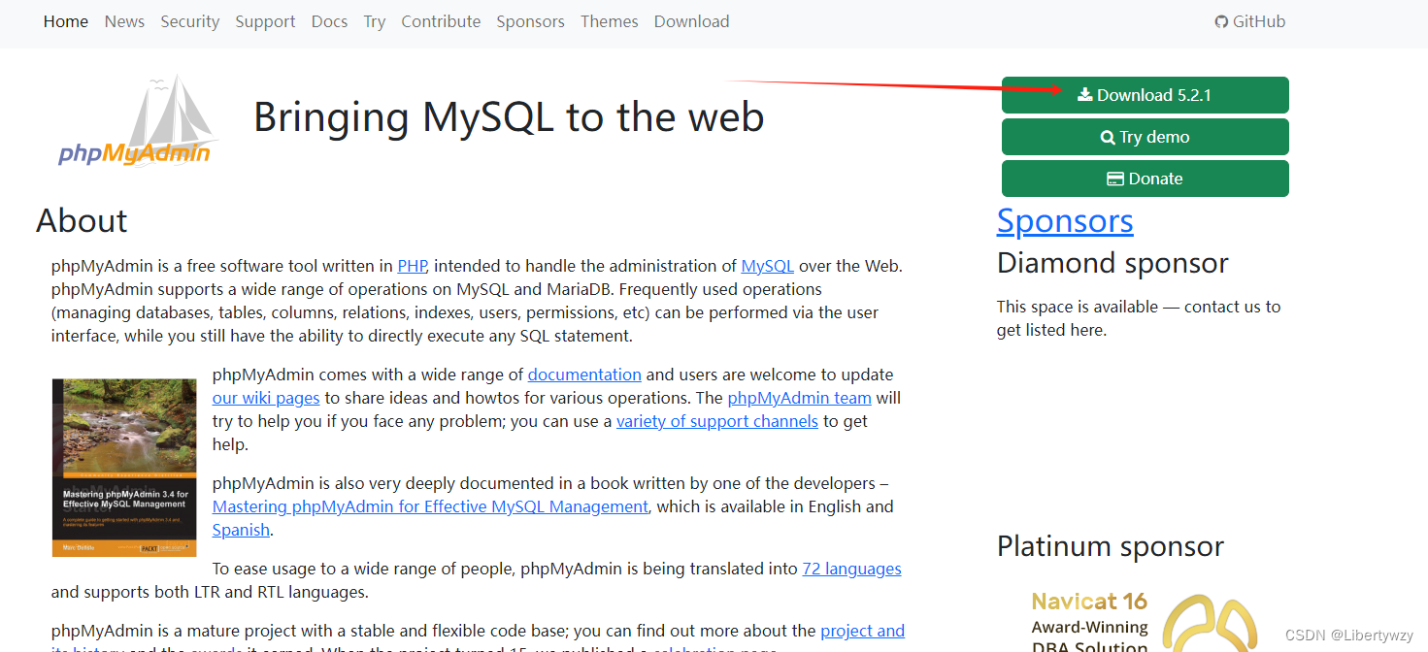Go to the Security page

190,21
